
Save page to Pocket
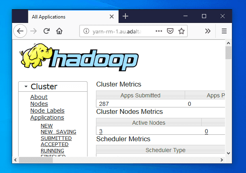pos(170,31)
